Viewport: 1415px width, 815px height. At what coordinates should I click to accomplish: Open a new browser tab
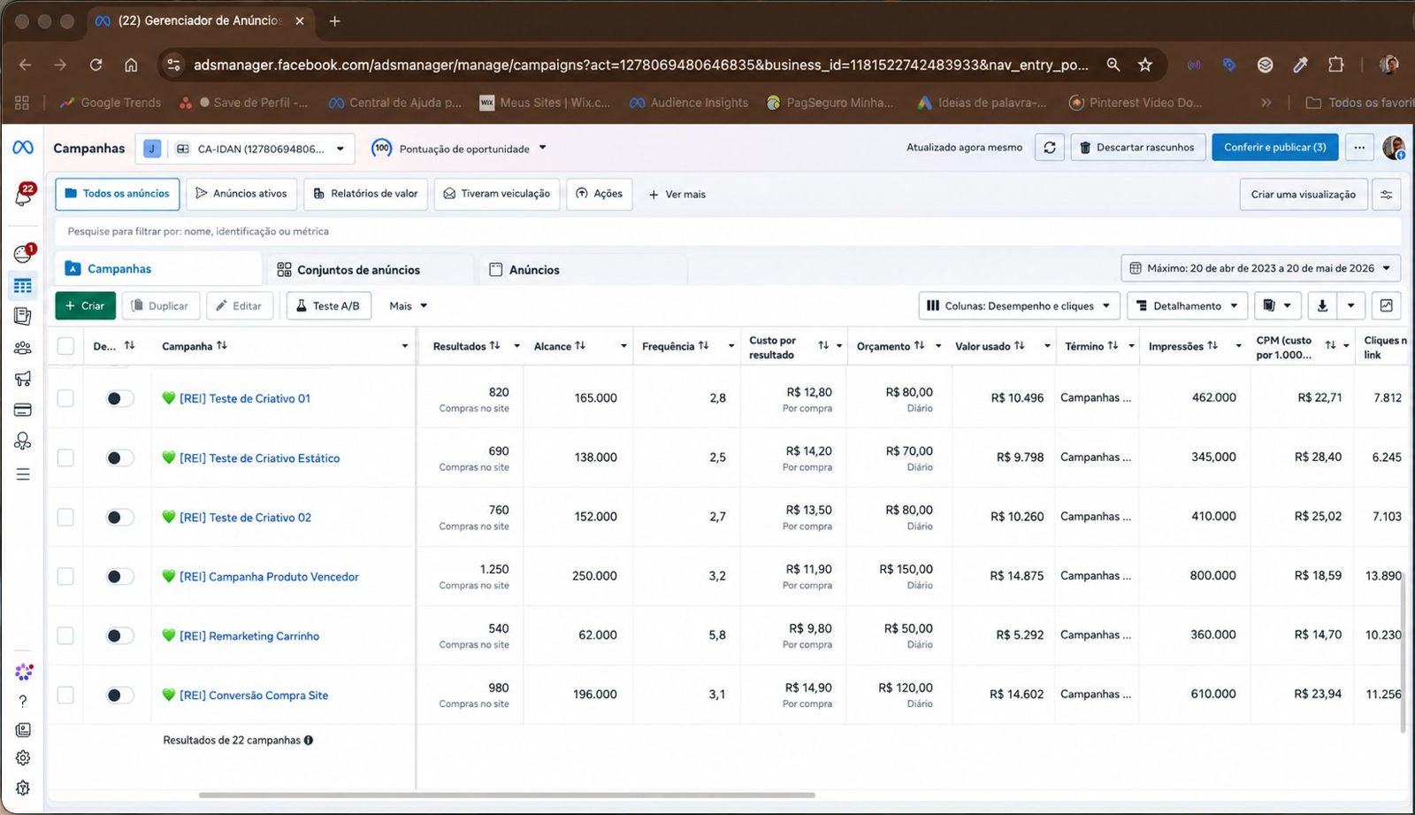pyautogui.click(x=334, y=21)
